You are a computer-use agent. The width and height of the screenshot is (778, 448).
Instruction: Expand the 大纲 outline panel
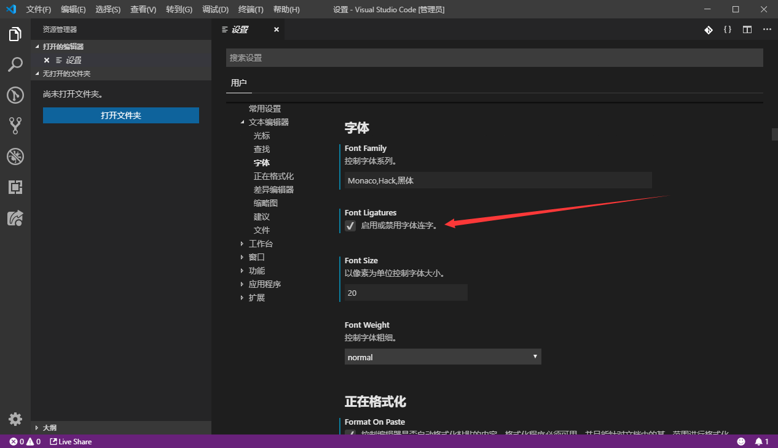[x=121, y=428]
